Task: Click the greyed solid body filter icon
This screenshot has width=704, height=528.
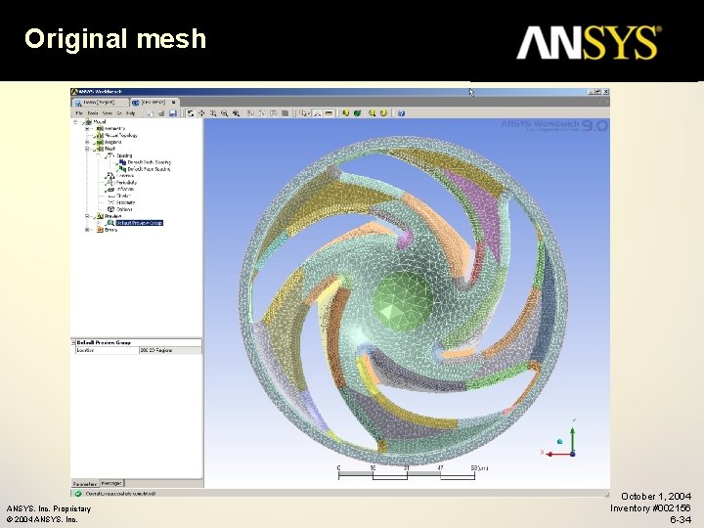Action: point(286,113)
